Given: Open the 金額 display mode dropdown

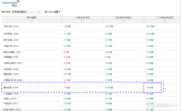Looking at the screenshot, I should coord(57,12).
